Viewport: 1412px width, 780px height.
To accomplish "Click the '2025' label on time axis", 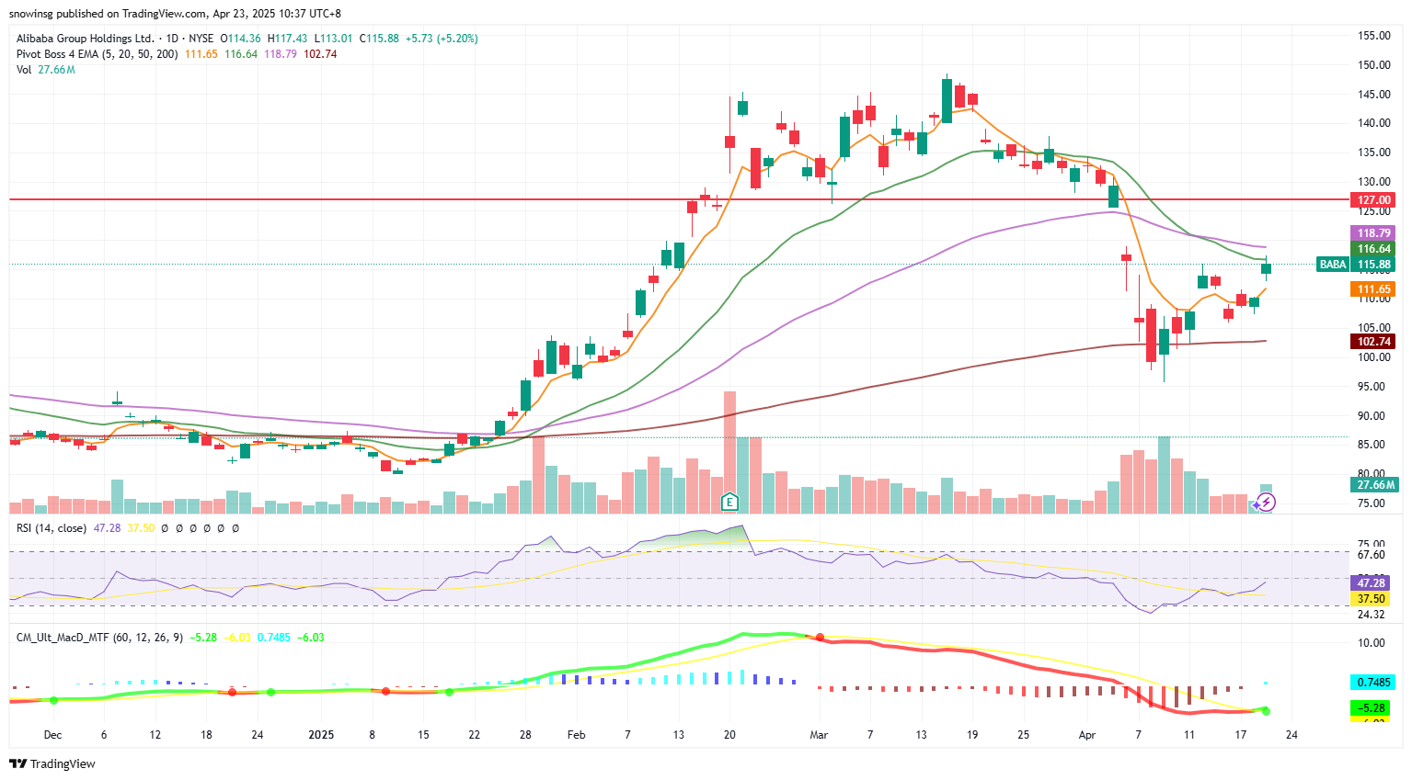I will click(x=321, y=735).
